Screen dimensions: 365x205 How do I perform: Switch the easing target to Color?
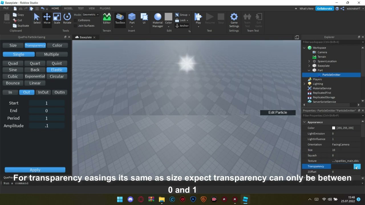tap(57, 45)
